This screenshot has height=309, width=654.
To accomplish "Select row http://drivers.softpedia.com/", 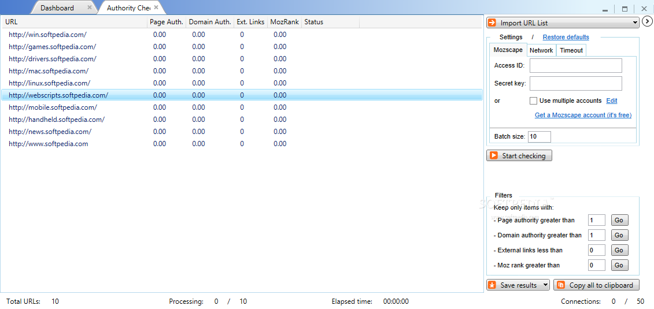I will click(x=242, y=59).
